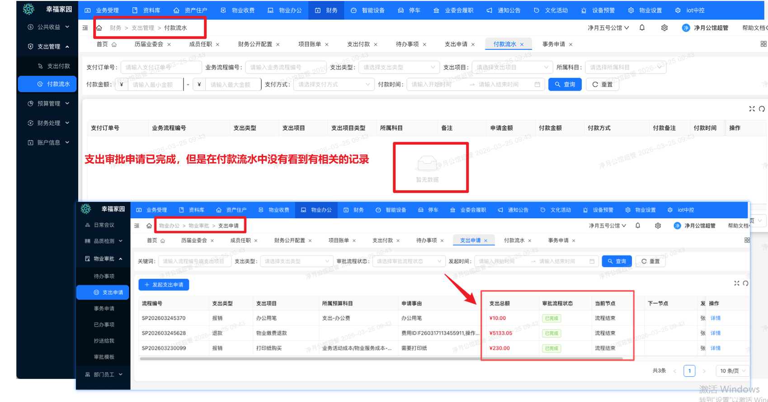Viewport: 768px width, 402px height.
Task: Click sidebar collapse icon beside 物业办公 breadcrumb
Action: tap(137, 225)
